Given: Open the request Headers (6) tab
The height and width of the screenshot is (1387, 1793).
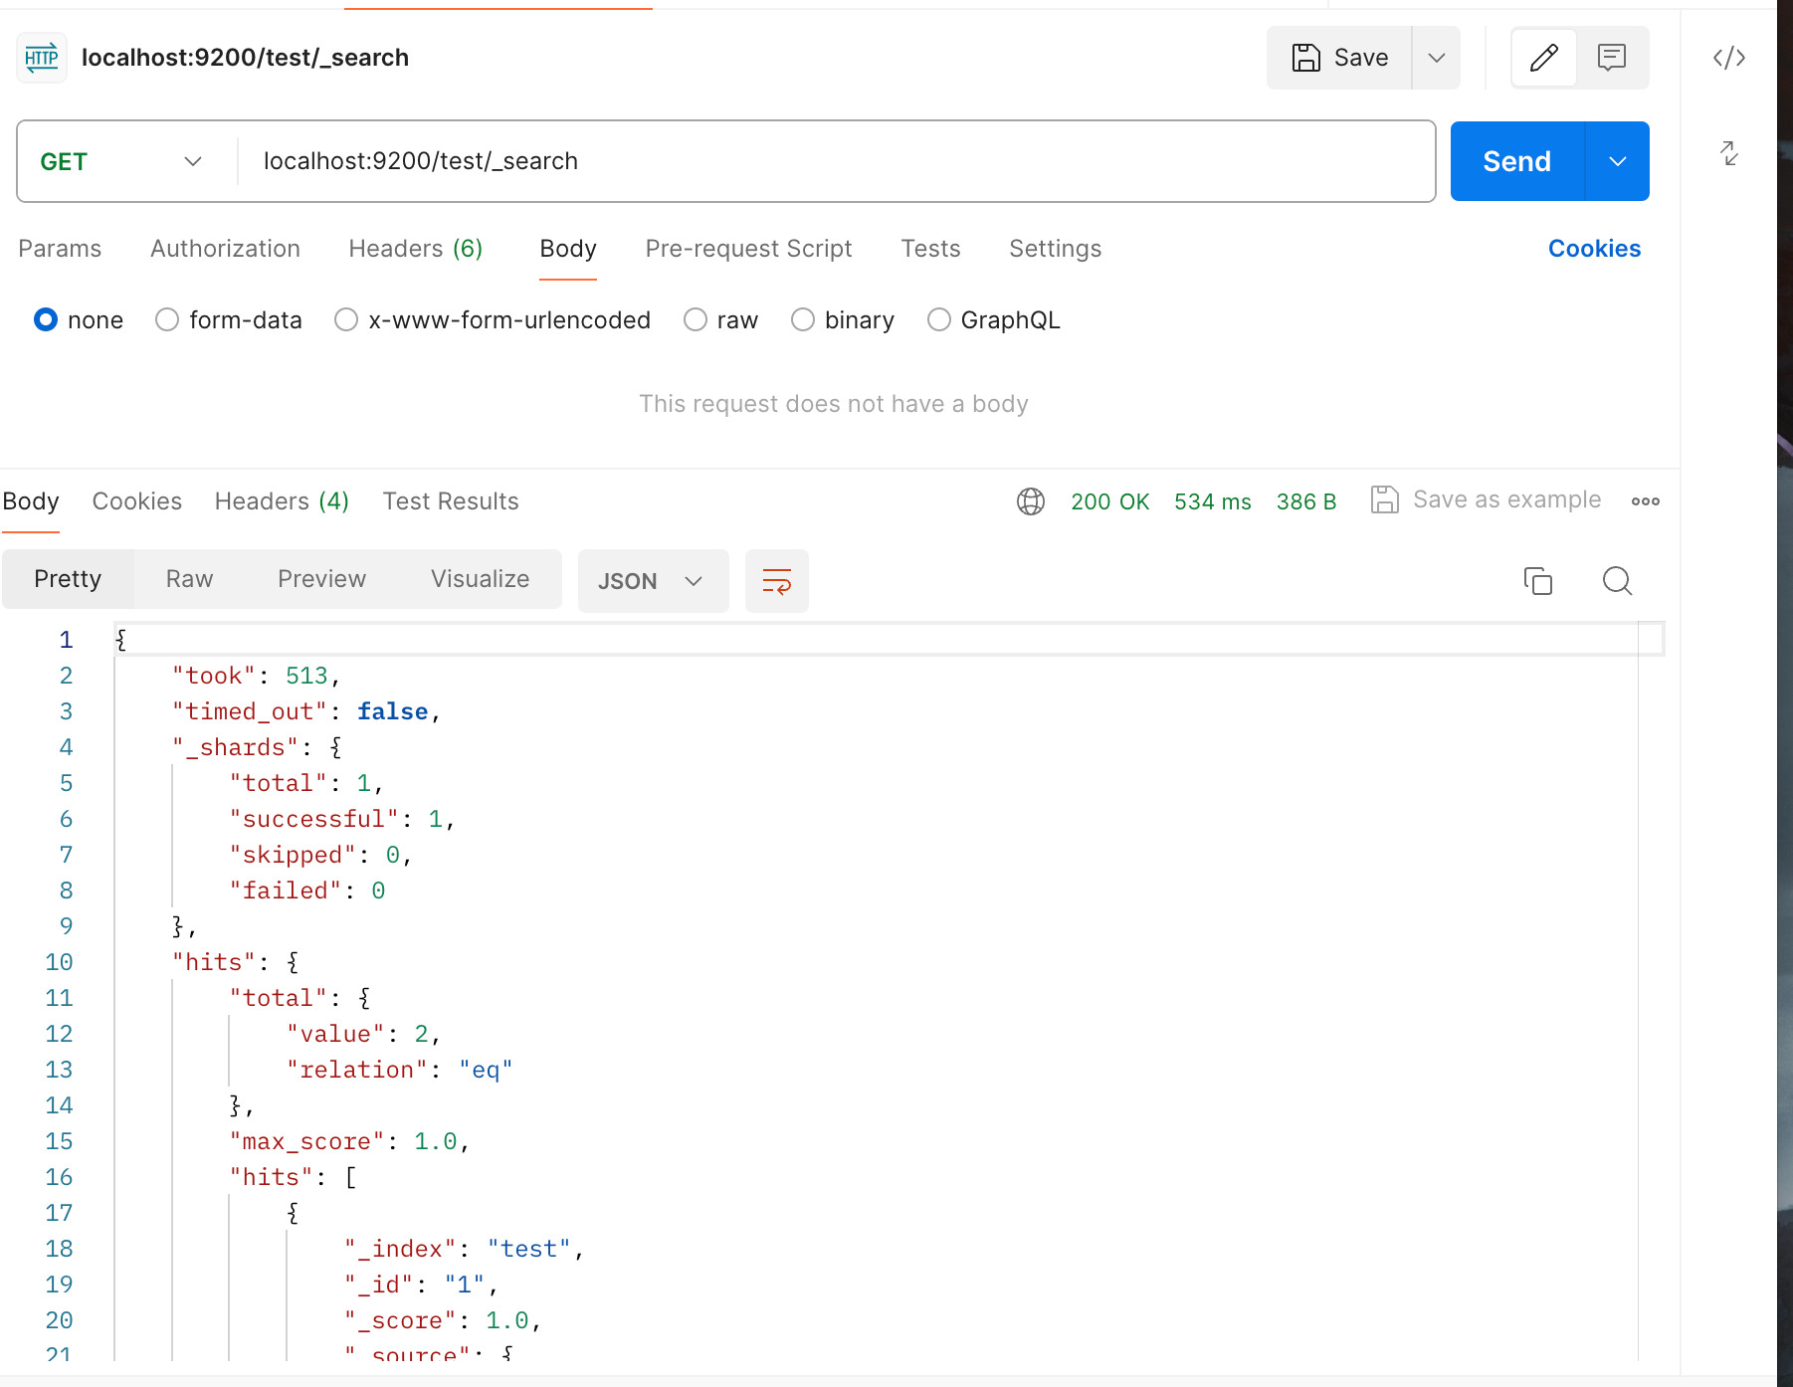Looking at the screenshot, I should pyautogui.click(x=416, y=249).
